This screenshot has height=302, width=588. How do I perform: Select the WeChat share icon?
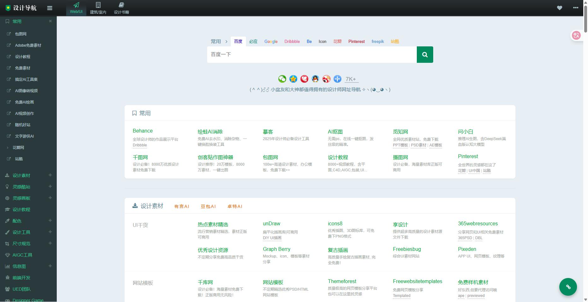click(282, 79)
